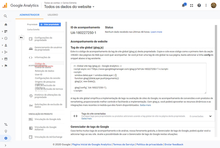
Task: Click Enviar feedback footer link
Action: 174,144
